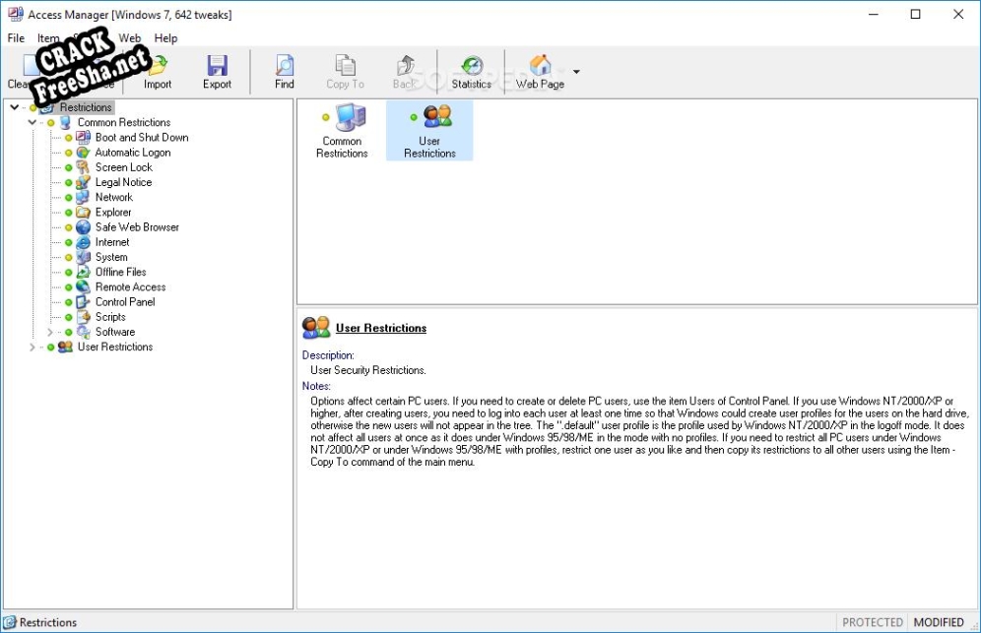Expand the Software tree node
The image size is (981, 633).
(50, 333)
